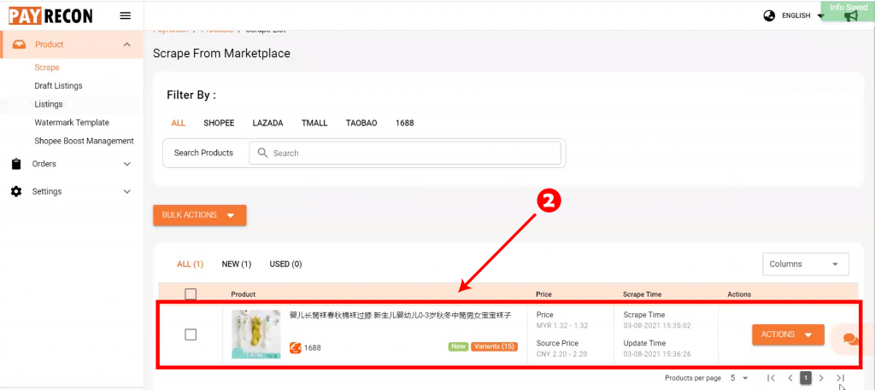Click the Product inbox icon in the sidebar
The height and width of the screenshot is (390, 875).
[x=19, y=44]
